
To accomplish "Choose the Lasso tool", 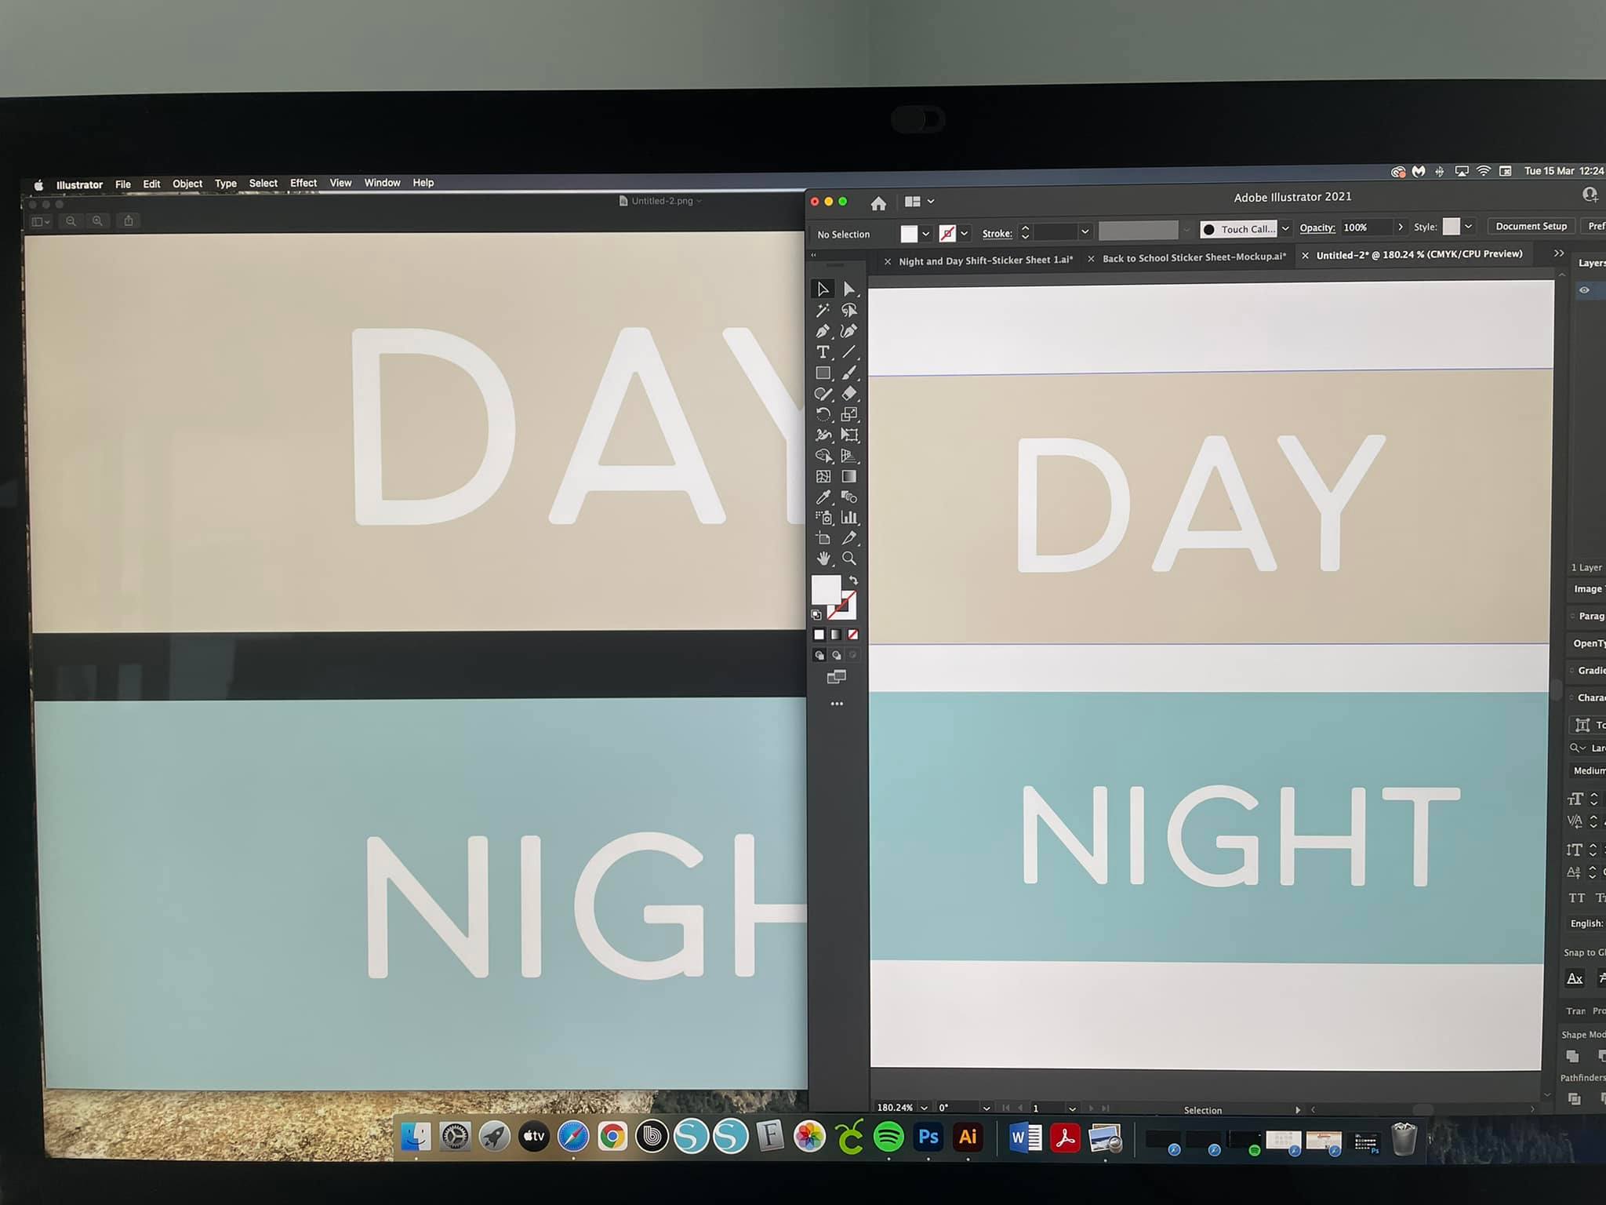I will click(849, 311).
